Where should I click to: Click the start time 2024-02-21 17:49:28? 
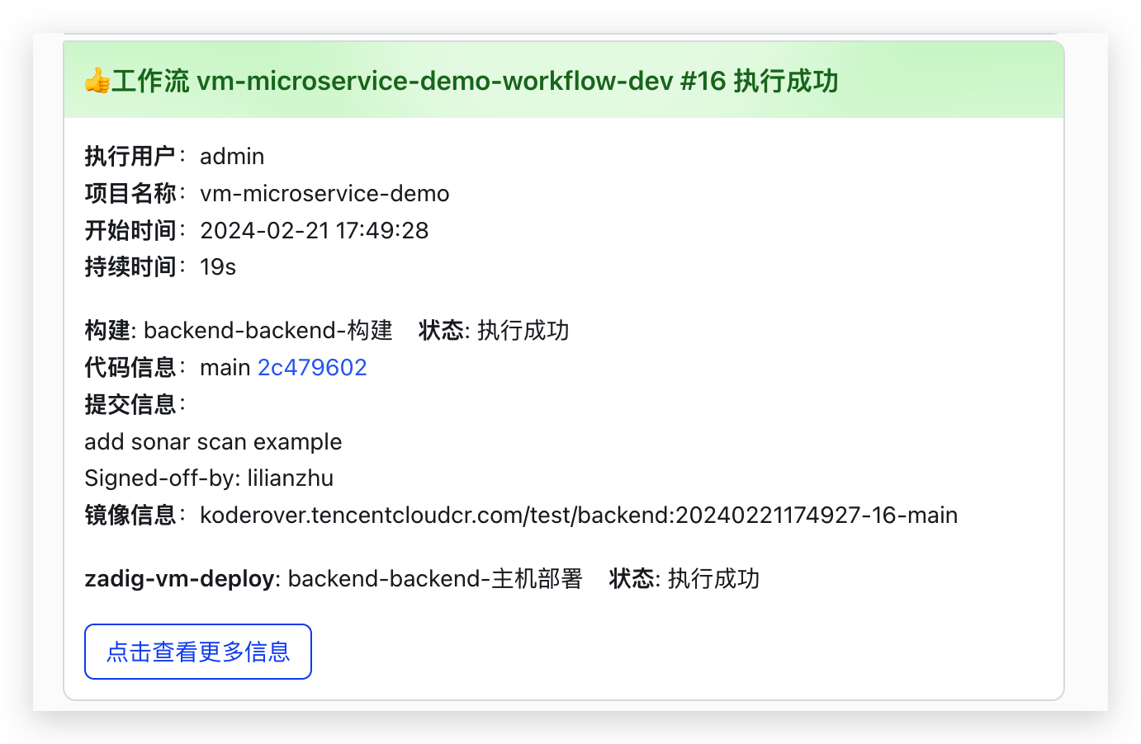[314, 230]
